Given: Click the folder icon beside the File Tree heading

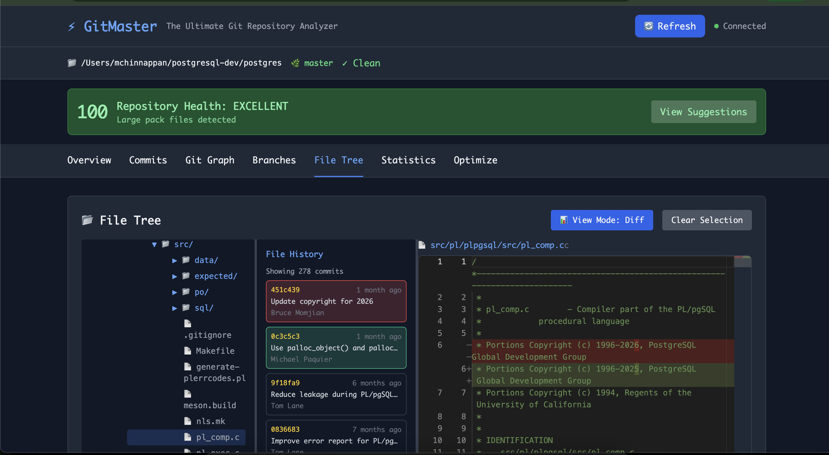Looking at the screenshot, I should pyautogui.click(x=87, y=220).
